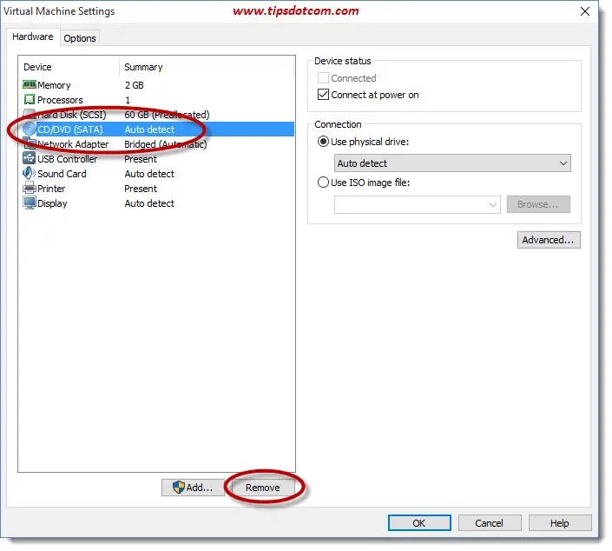Select the Hard Disk (SCSI) row
612x551 pixels.
tap(157, 115)
